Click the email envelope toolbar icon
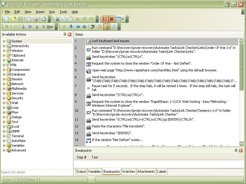The image size is (246, 184). point(28,19)
